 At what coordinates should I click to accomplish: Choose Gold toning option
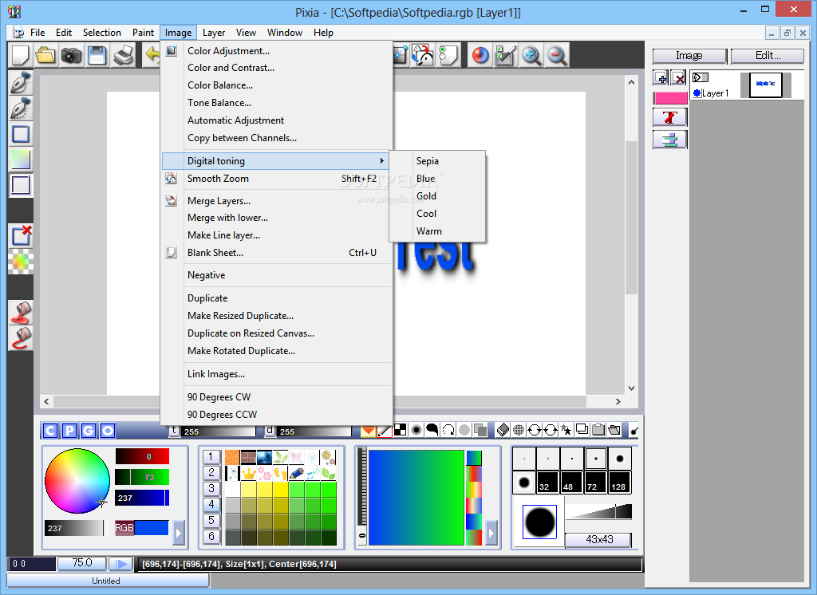426,196
